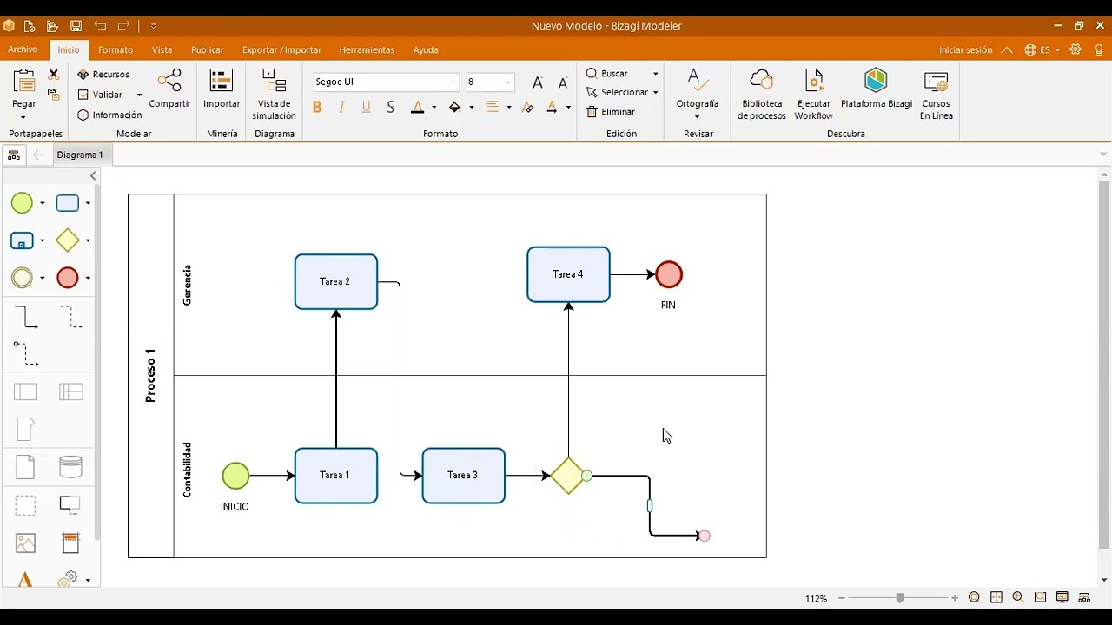Click Ejecutar Workflow
The width and height of the screenshot is (1112, 625).
click(x=813, y=95)
